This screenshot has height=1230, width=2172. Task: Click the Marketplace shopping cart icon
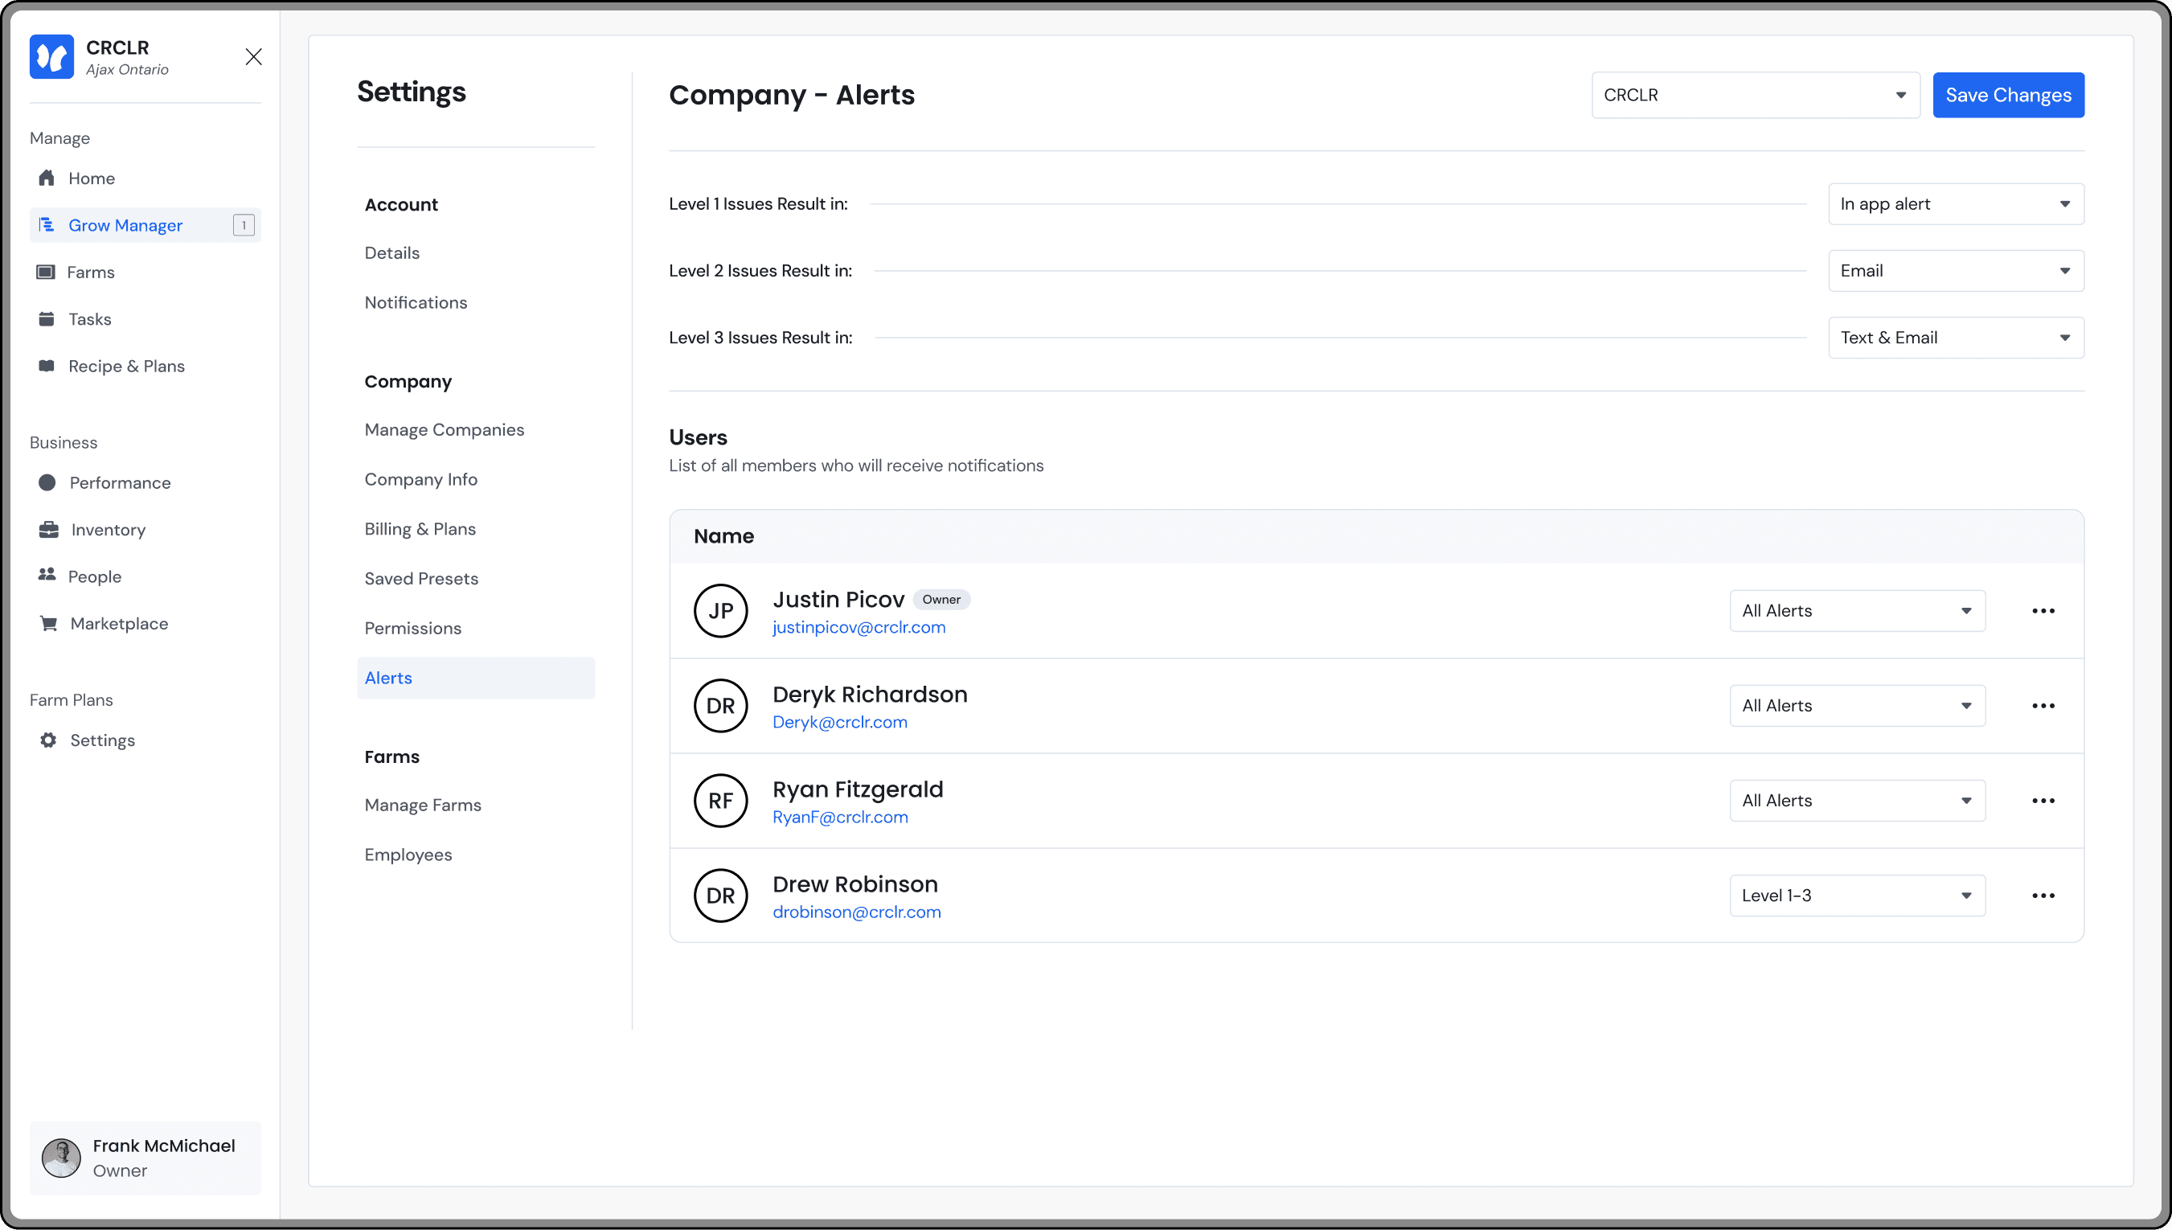click(48, 624)
